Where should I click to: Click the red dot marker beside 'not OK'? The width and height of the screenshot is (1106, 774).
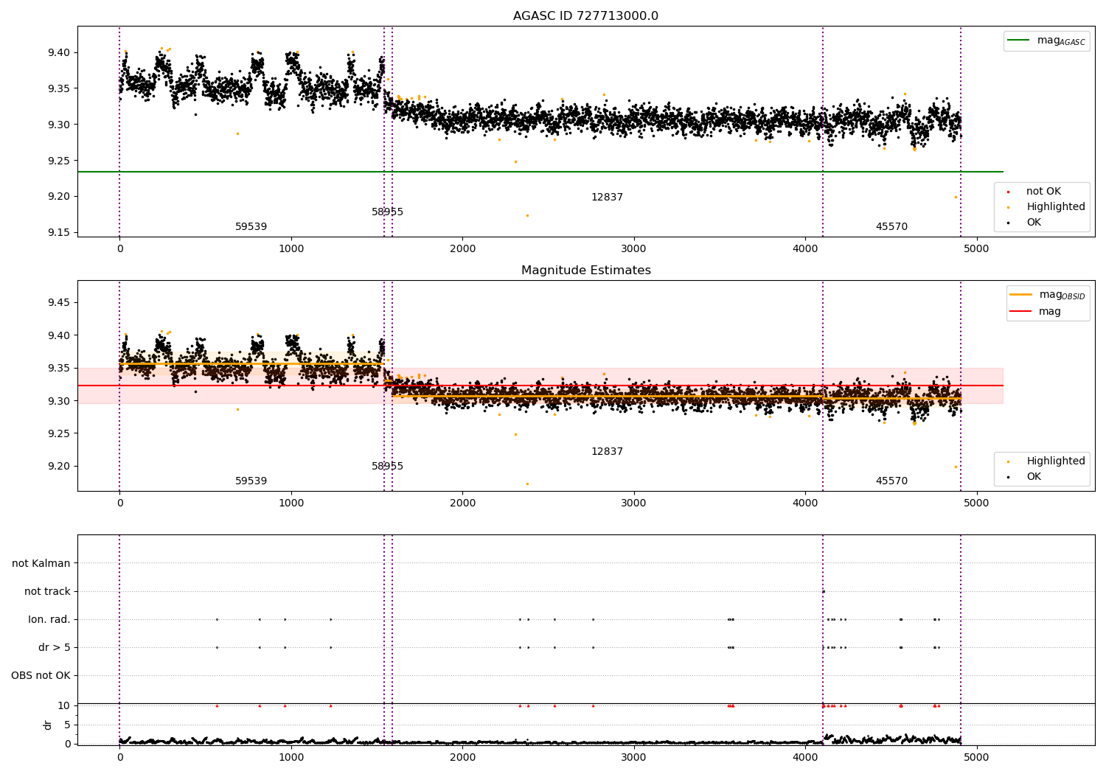point(1008,192)
